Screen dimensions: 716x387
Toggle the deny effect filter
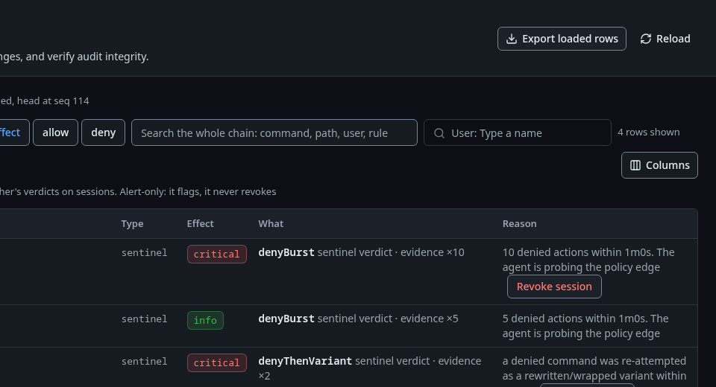(103, 132)
